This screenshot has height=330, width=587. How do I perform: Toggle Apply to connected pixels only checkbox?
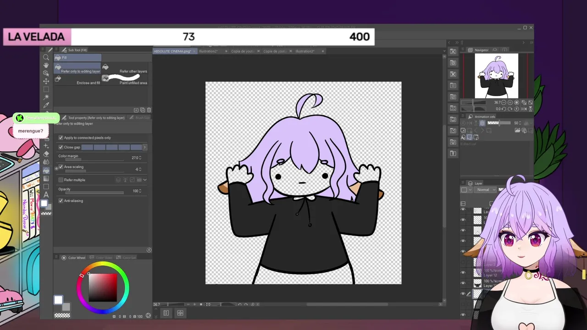(x=61, y=137)
